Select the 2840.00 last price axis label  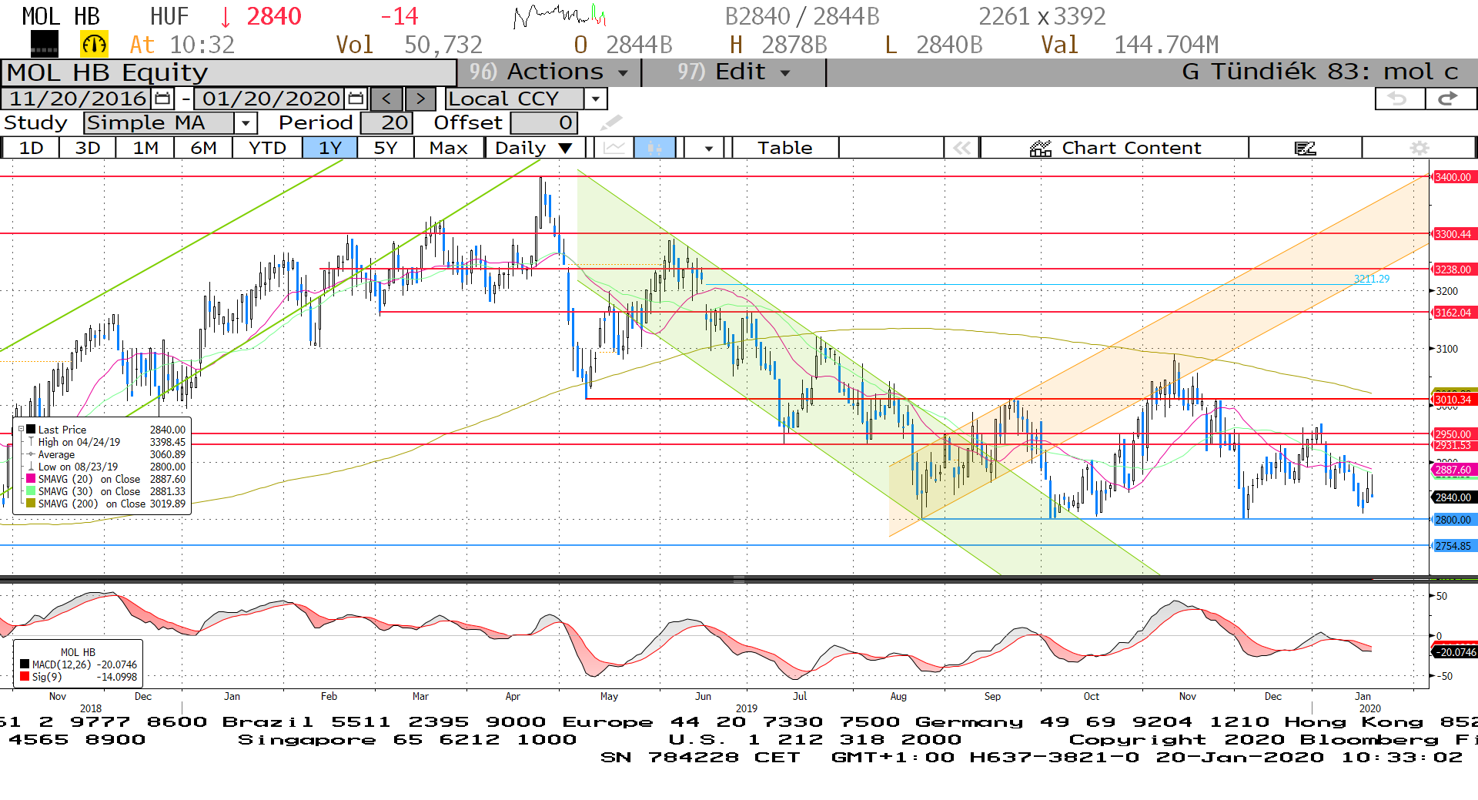pyautogui.click(x=1453, y=497)
